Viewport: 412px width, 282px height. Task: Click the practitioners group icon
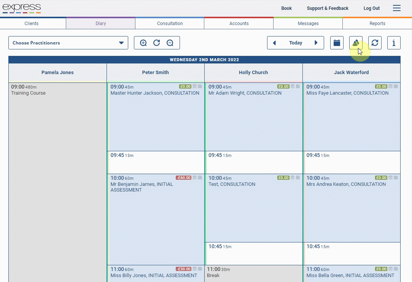click(356, 43)
